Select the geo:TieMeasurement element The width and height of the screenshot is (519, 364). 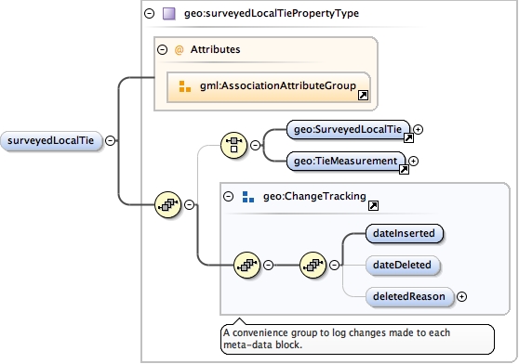(346, 162)
